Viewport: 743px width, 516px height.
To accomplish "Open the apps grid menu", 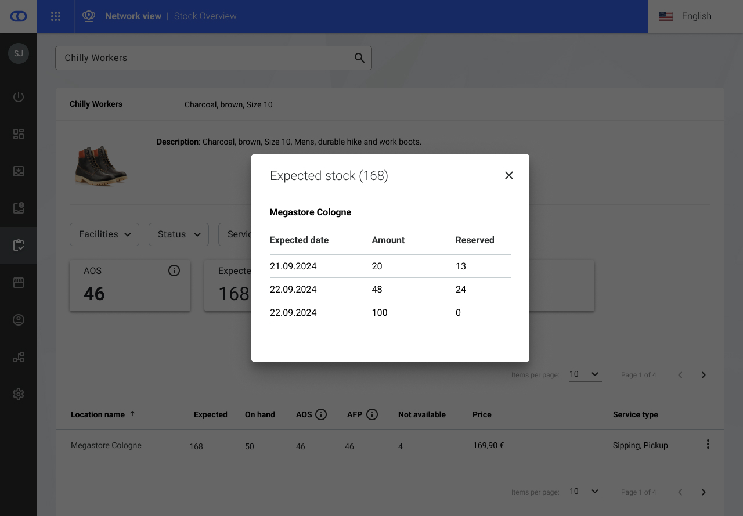I will pyautogui.click(x=56, y=16).
